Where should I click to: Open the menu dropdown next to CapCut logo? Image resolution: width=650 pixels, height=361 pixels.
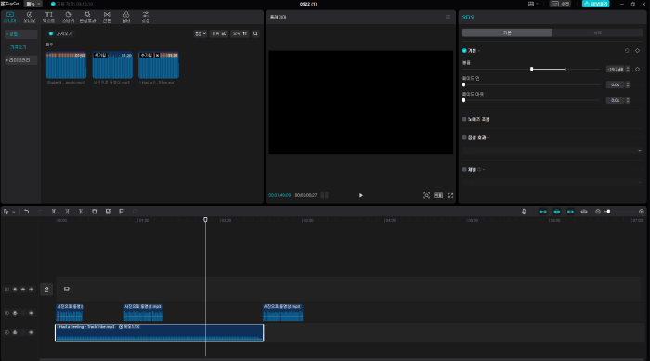[x=33, y=4]
